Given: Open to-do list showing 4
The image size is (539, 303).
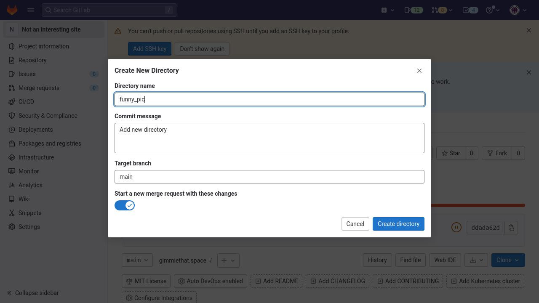Looking at the screenshot, I should [470, 10].
